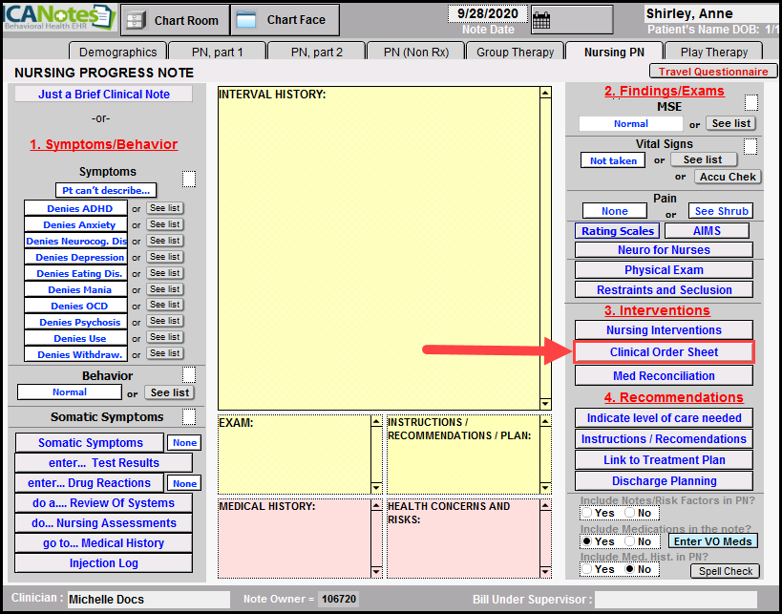Open See list beside Behavior Normal
782x614 pixels.
pos(170,392)
